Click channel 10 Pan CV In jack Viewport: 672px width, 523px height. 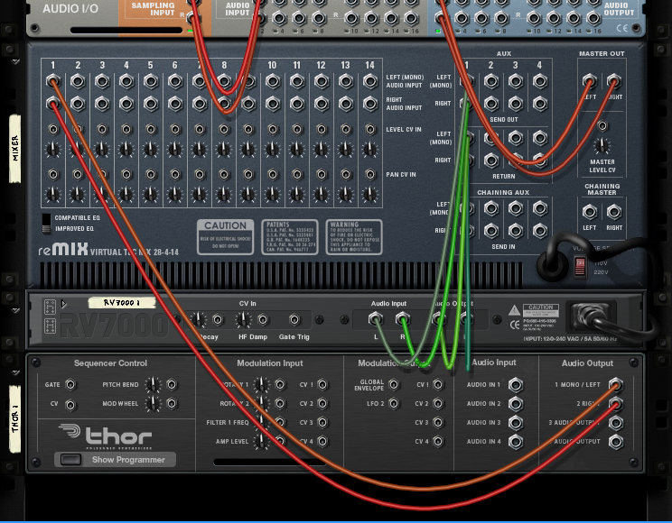click(273, 175)
